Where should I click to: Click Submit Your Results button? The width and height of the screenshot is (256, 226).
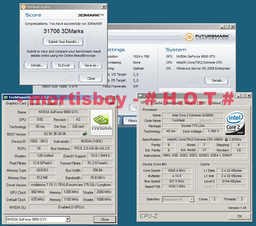[64, 42]
